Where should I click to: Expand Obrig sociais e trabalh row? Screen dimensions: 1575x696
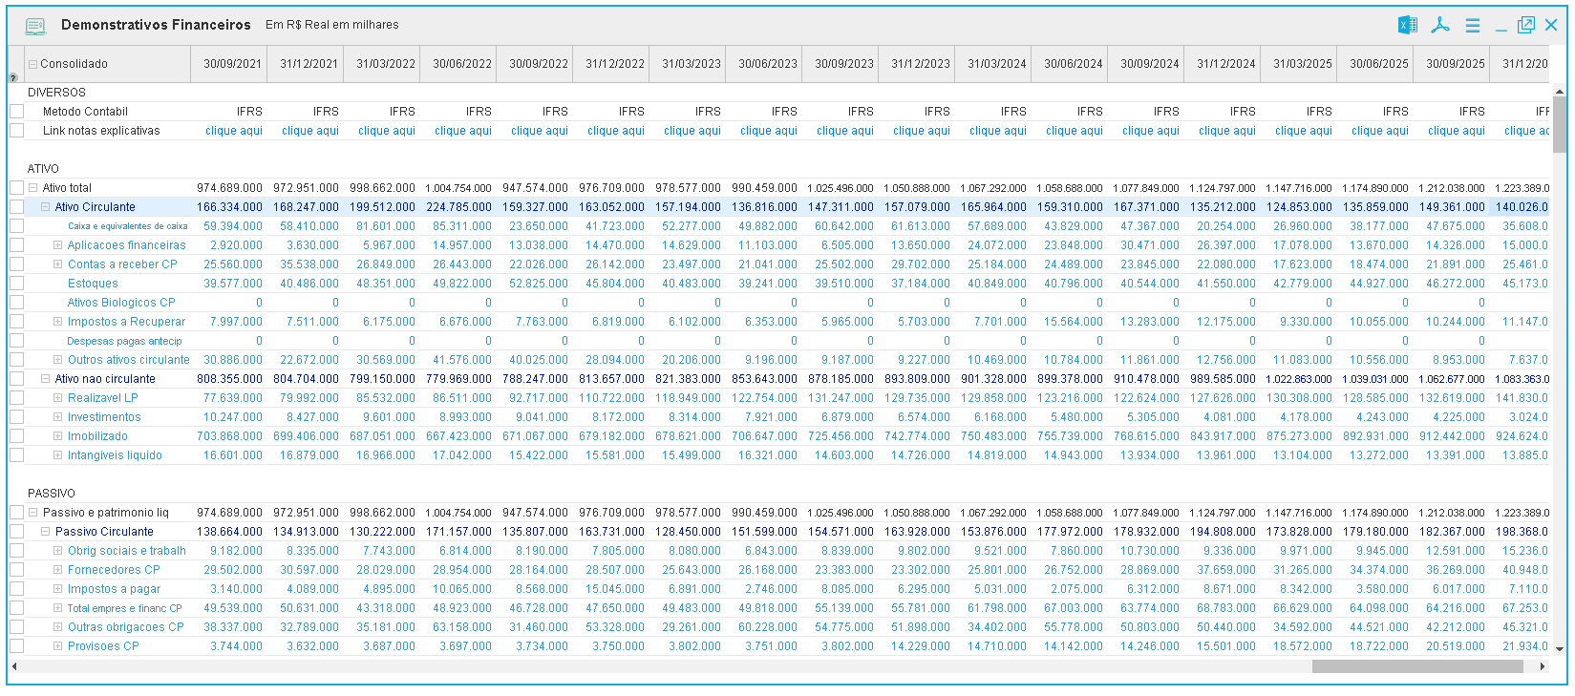(x=57, y=551)
